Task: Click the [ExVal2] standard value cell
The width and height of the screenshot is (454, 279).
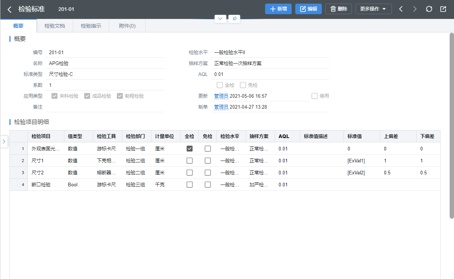Action: pos(362,173)
